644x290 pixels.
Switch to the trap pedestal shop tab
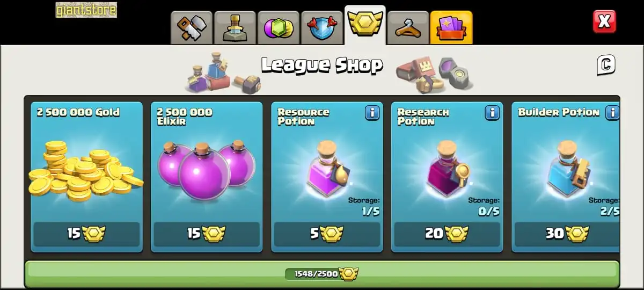coord(235,27)
